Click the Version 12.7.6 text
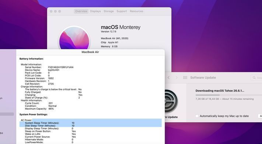Image resolution: width=262 pixels, height=144 pixels. (x=109, y=31)
